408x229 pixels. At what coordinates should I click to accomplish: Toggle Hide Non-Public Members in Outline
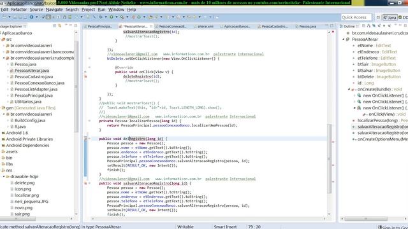tap(384, 26)
